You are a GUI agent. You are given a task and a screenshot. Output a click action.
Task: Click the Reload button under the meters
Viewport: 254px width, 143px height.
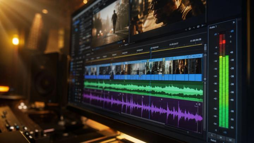[213, 140]
